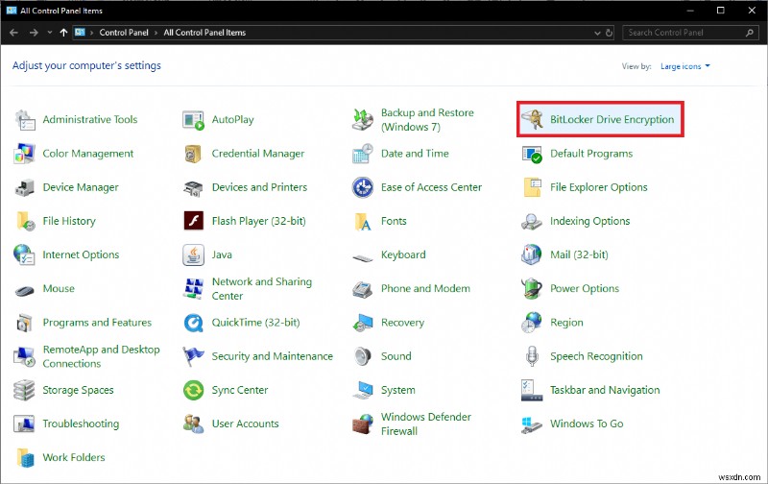768x484 pixels.
Task: Open BitLocker Drive Encryption keys icon
Action: 532,119
